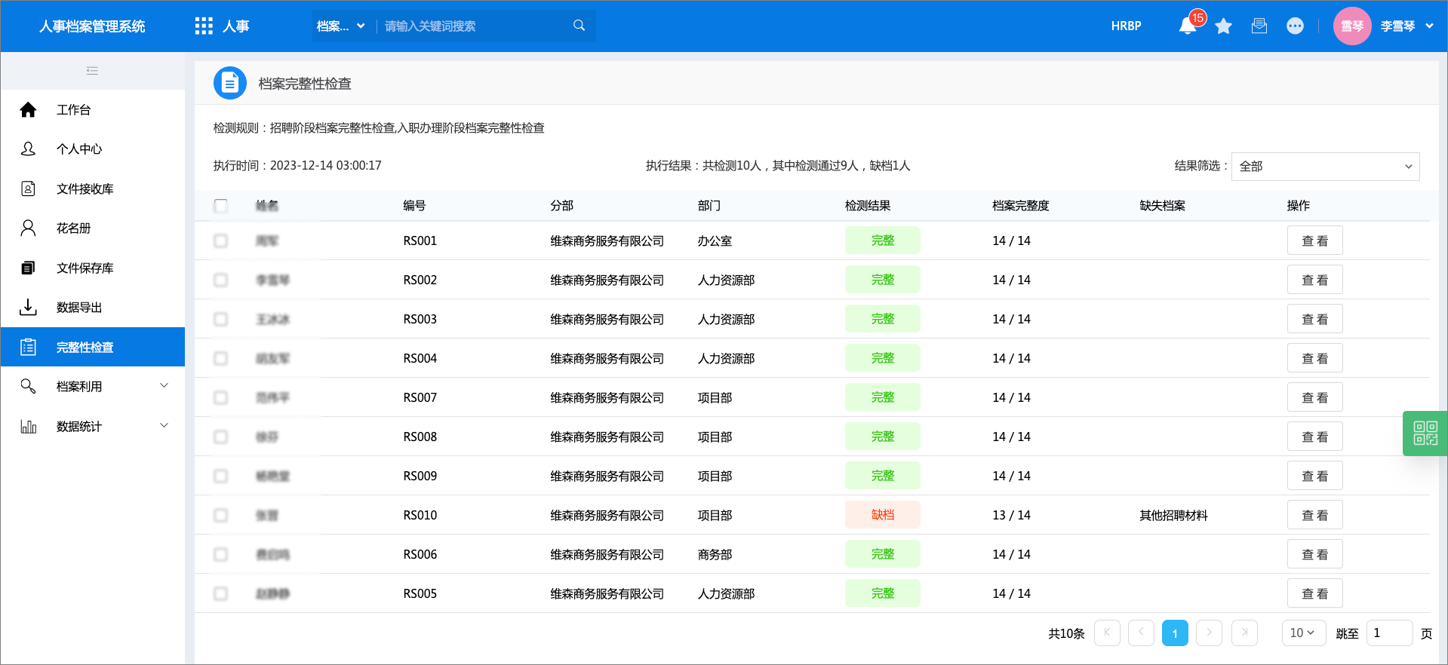
Task: Click 查看 button for RS001
Action: point(1314,241)
